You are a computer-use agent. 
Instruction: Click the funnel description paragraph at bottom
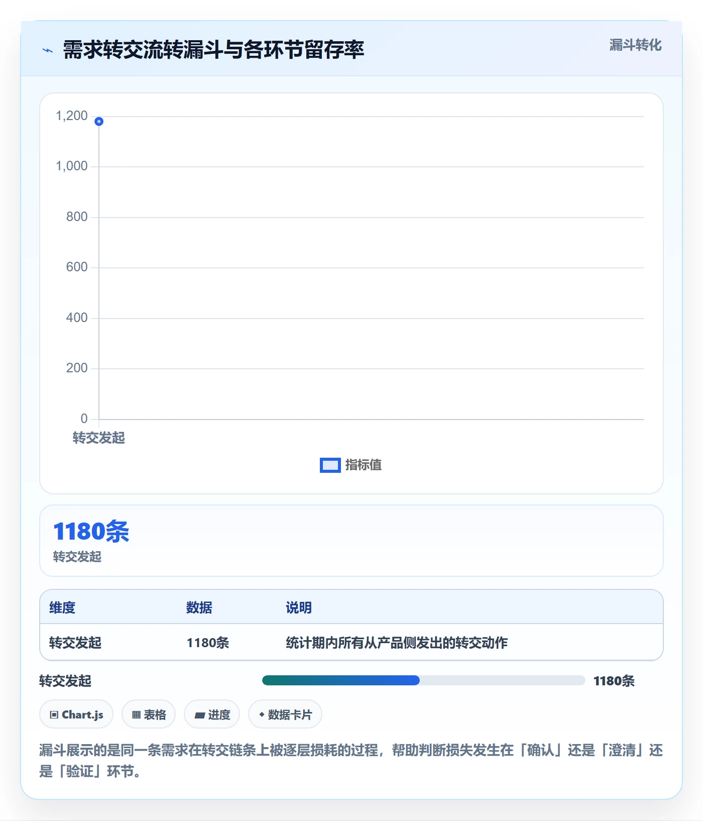pos(351,760)
